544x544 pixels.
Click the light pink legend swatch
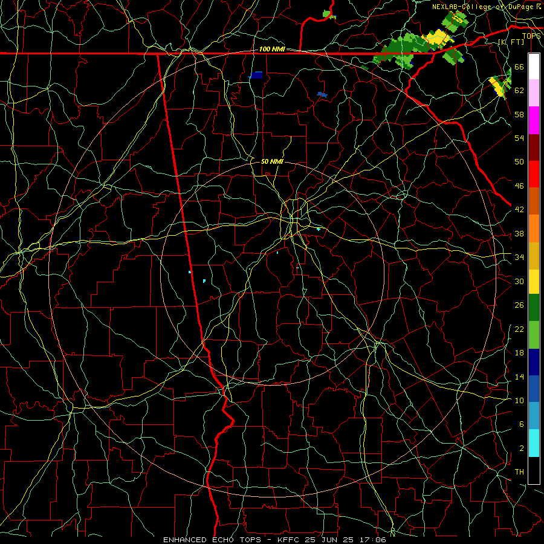[534, 93]
